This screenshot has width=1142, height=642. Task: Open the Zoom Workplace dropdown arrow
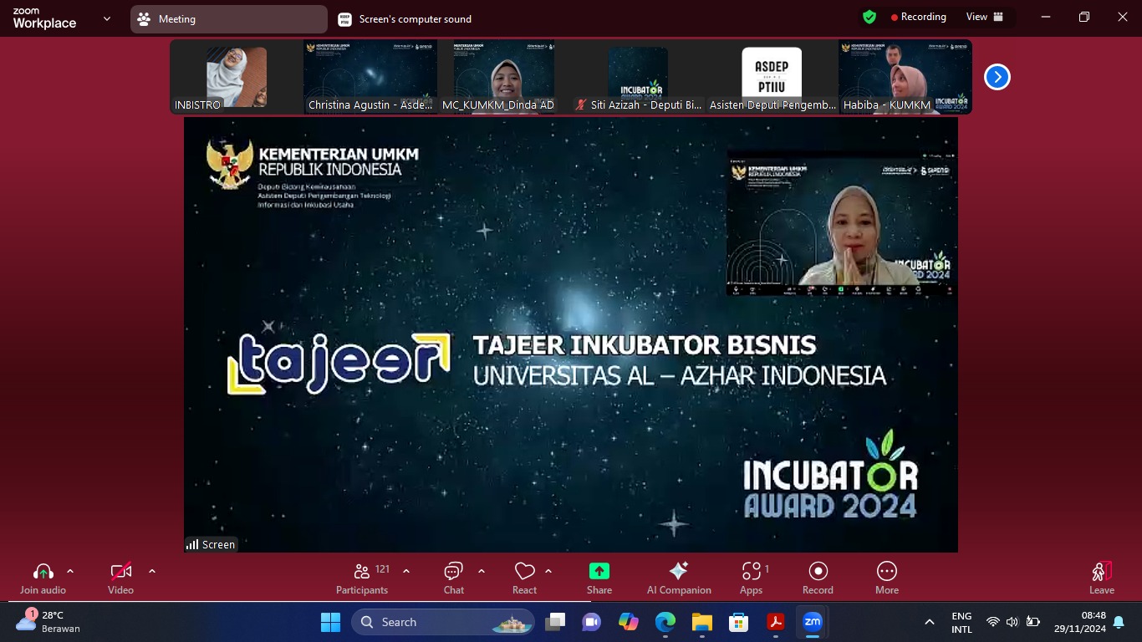coord(107,18)
